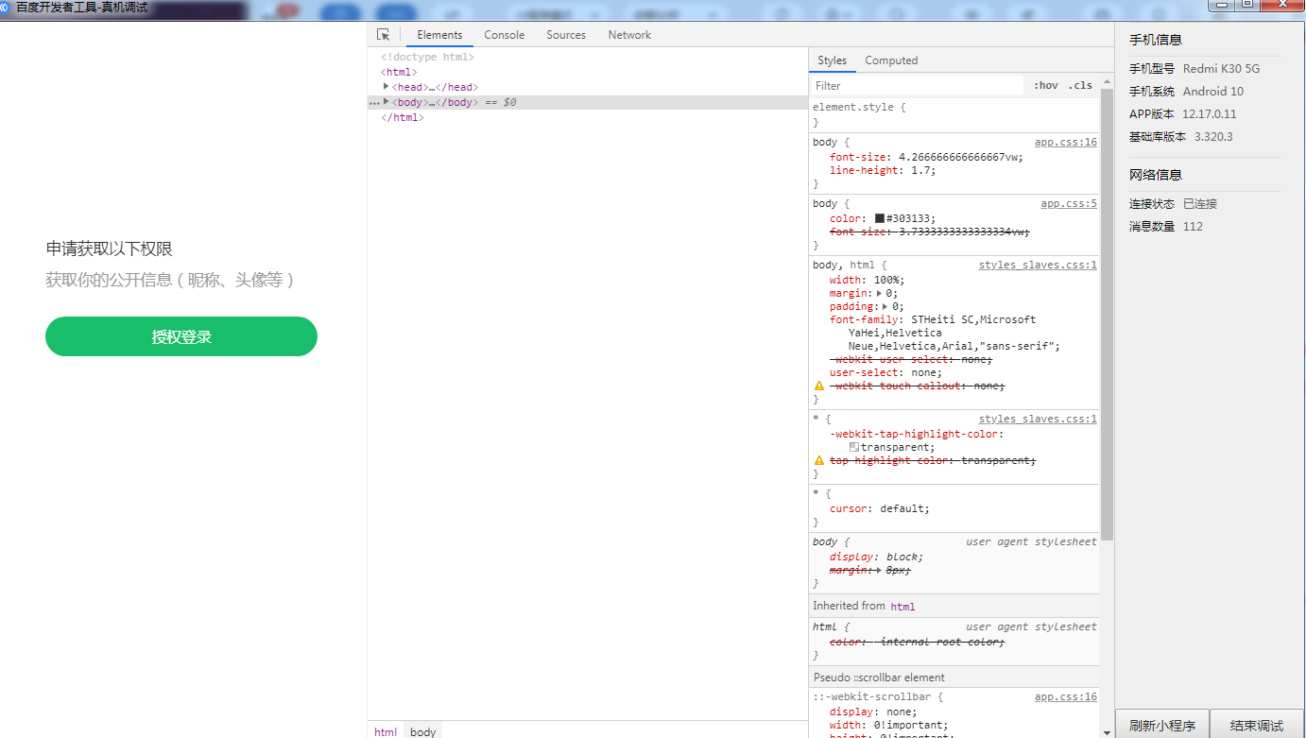
Task: Open the Network tab
Action: (x=629, y=35)
